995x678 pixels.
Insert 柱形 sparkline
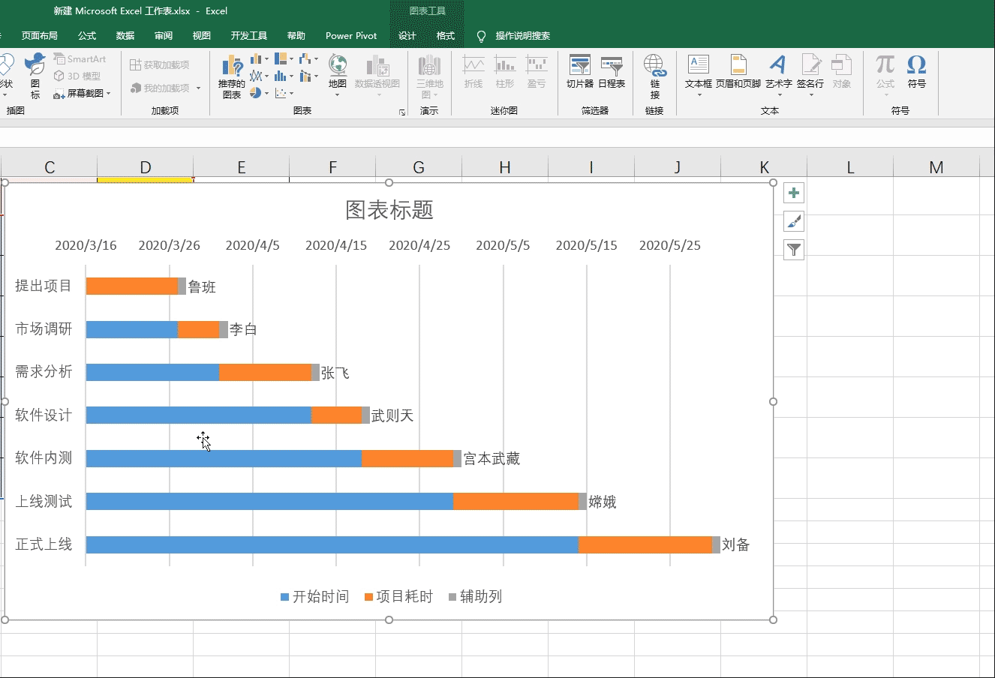click(x=505, y=71)
